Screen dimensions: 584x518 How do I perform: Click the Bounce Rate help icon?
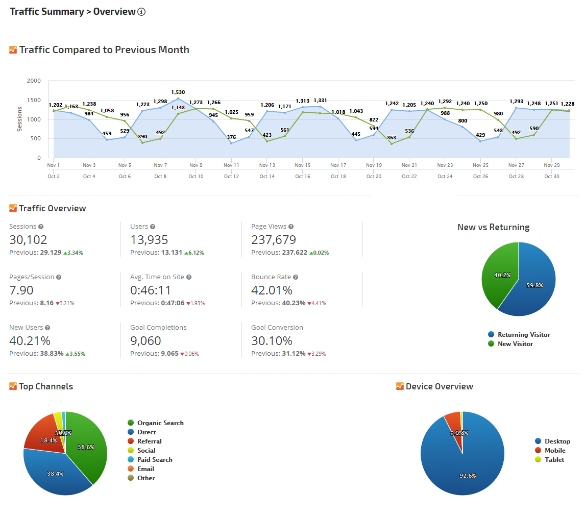pos(296,277)
